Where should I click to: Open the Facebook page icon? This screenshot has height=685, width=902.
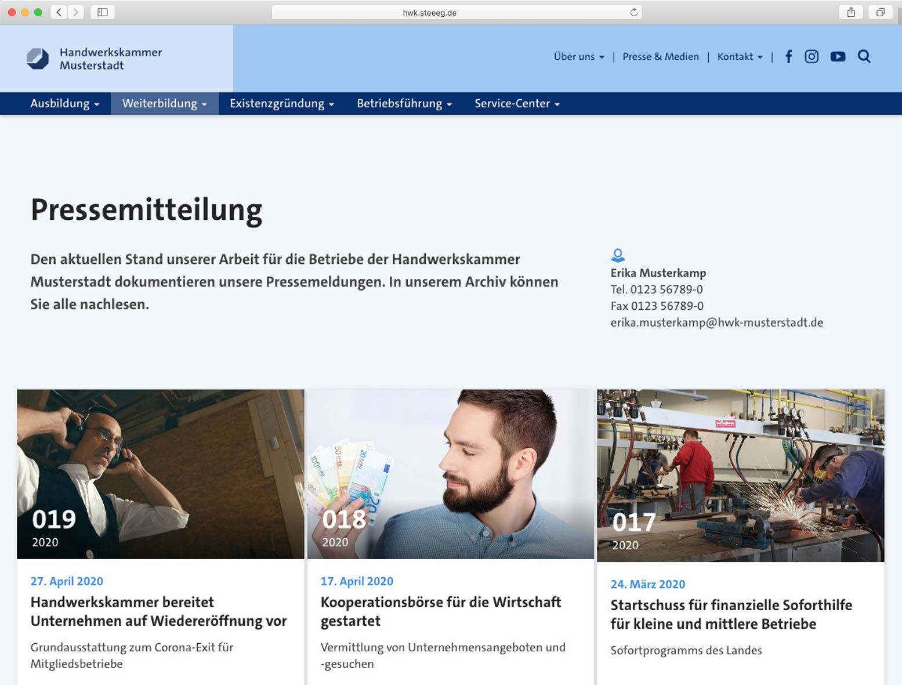[788, 56]
